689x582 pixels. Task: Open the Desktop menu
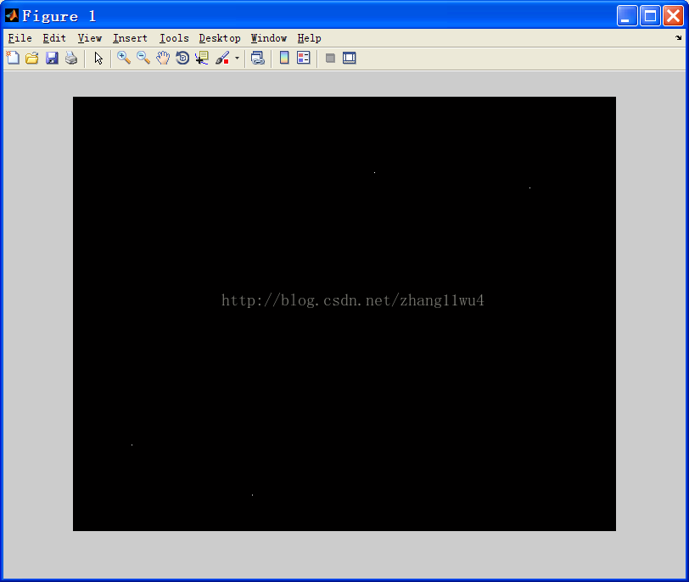click(x=220, y=38)
